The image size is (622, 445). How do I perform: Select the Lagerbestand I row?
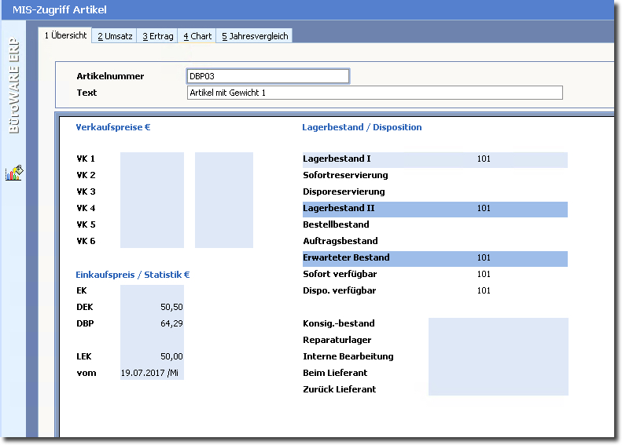pos(434,159)
